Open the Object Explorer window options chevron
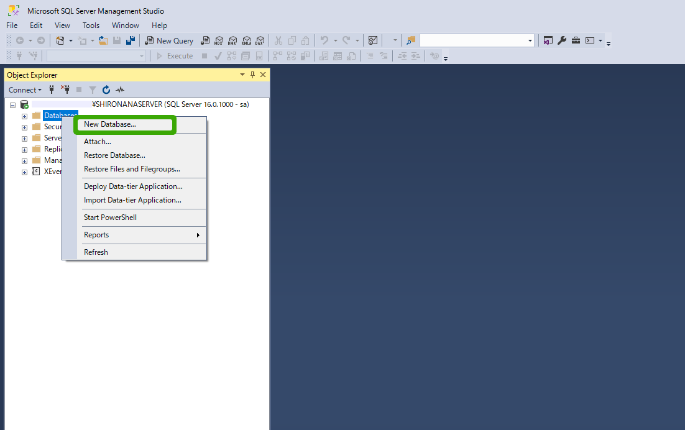Screen dimensions: 685x430 (242, 75)
